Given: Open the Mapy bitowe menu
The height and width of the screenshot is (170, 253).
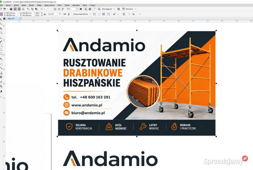Looking at the screenshot, I should pyautogui.click(x=50, y=5).
